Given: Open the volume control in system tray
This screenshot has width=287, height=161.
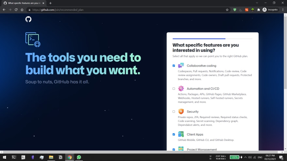Looking at the screenshot, I should click(x=250, y=157).
